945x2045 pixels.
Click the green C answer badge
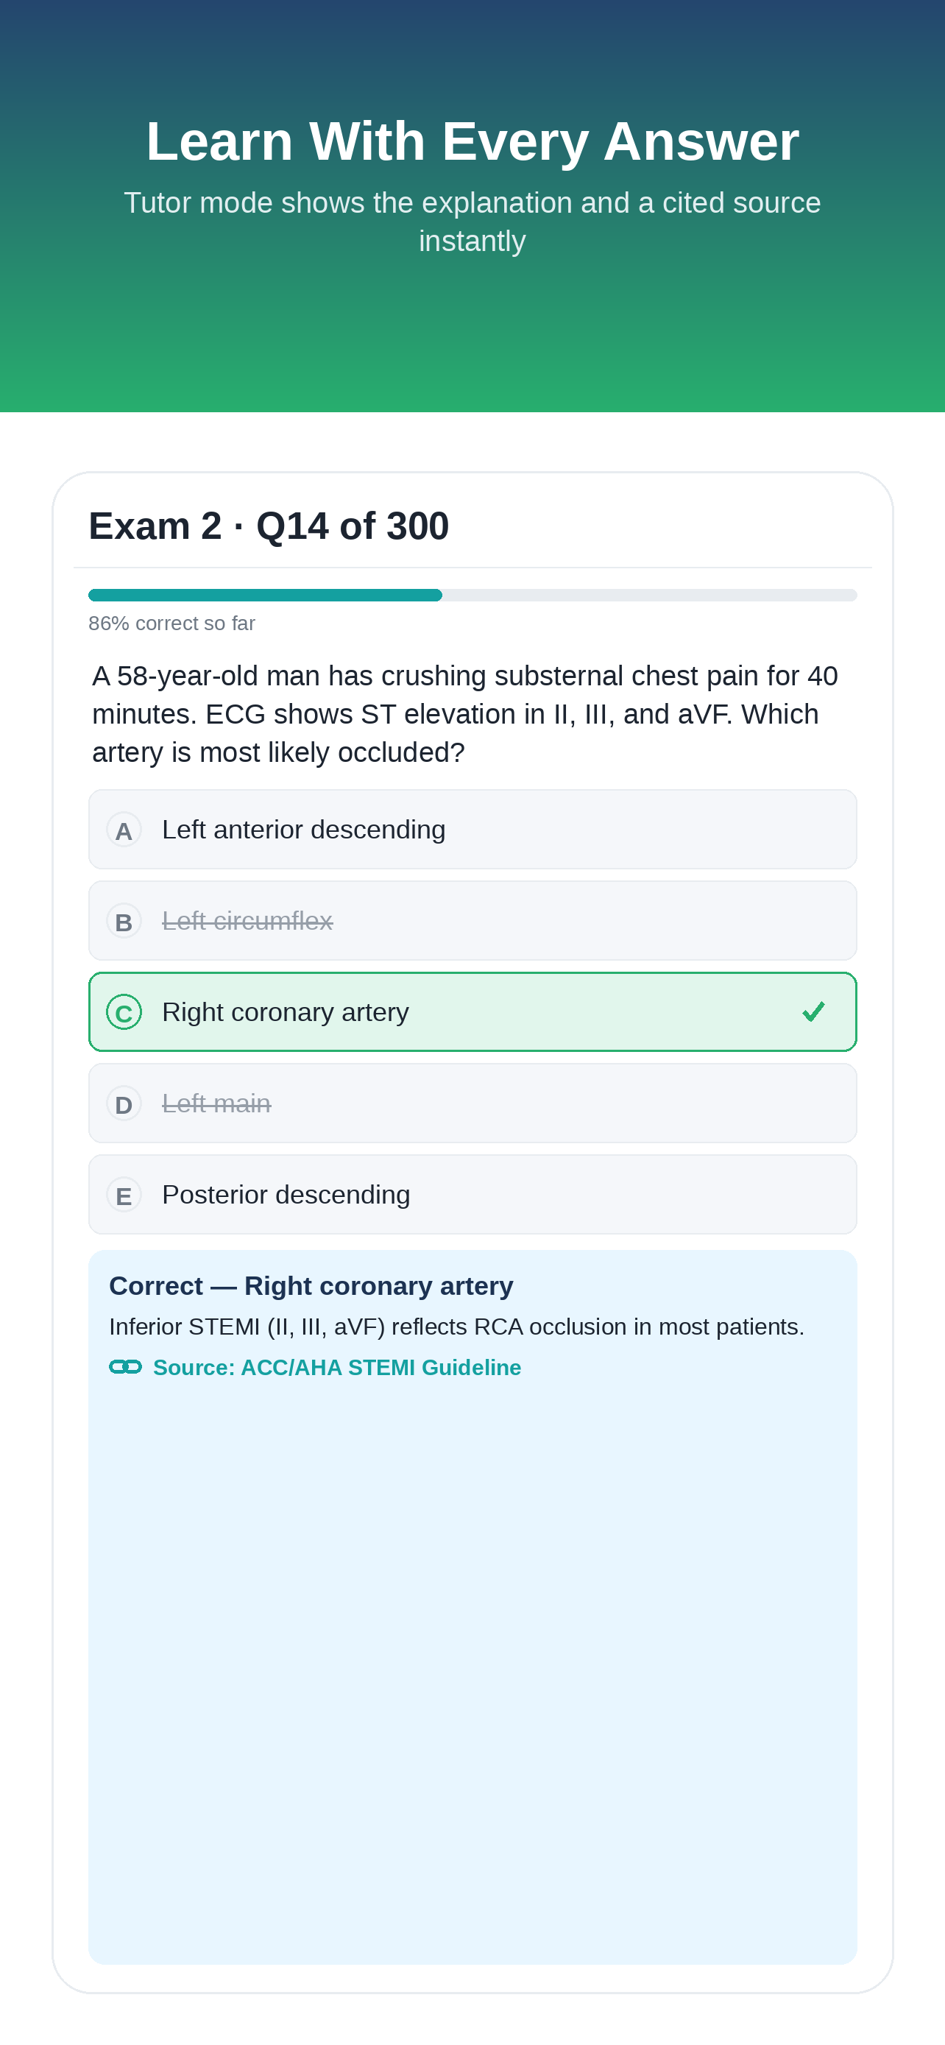pyautogui.click(x=124, y=1012)
